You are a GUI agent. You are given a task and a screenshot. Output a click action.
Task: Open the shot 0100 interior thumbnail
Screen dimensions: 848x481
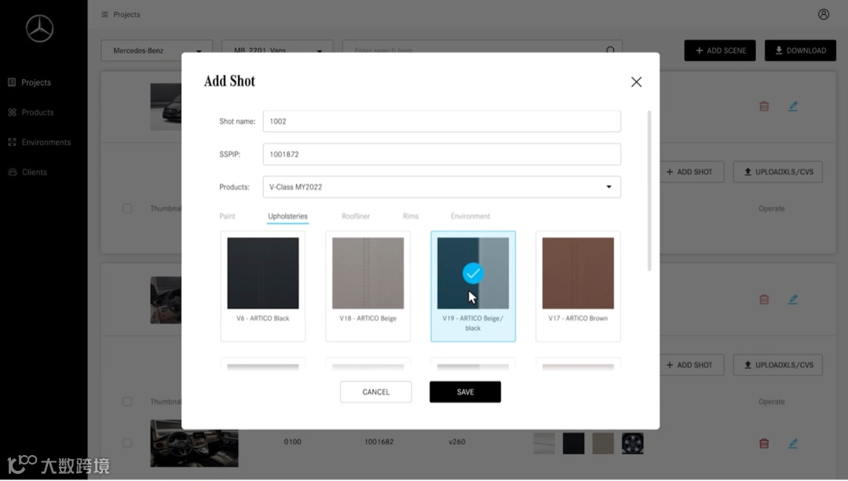pos(194,443)
